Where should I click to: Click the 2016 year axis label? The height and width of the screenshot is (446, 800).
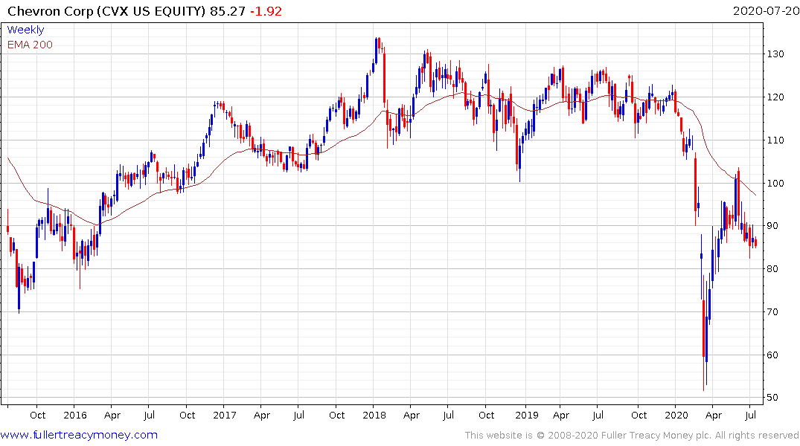click(75, 415)
